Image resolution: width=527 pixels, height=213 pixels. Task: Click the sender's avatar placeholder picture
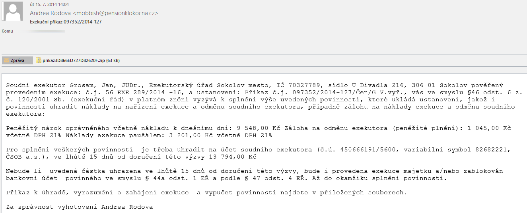[13, 11]
